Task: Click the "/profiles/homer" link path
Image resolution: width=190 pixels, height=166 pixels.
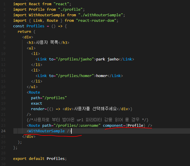Action: point(75,76)
